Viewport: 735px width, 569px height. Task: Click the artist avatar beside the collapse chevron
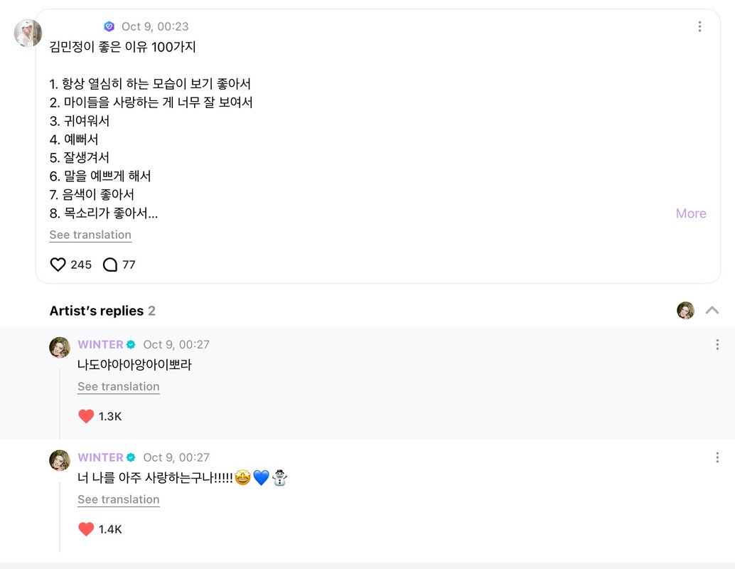click(685, 310)
